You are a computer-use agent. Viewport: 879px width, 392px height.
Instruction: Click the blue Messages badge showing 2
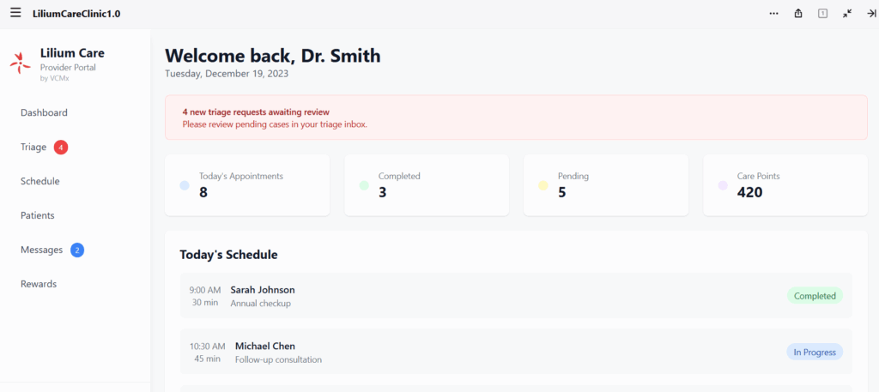tap(77, 250)
